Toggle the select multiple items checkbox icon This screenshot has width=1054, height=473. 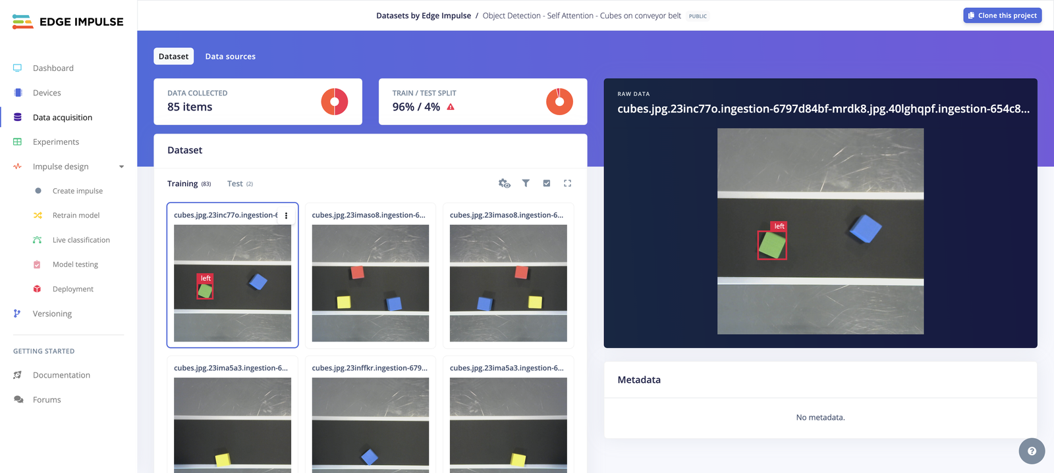click(547, 184)
